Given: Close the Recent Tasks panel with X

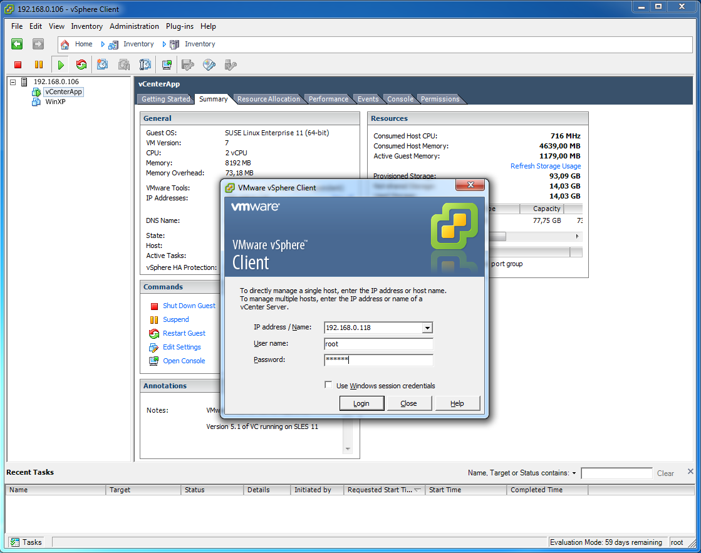Looking at the screenshot, I should (690, 472).
